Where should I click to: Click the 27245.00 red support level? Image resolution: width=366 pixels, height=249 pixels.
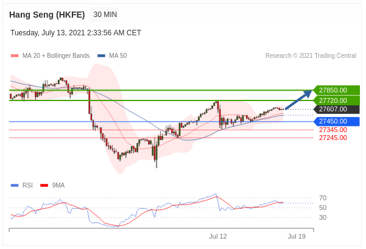(x=333, y=138)
